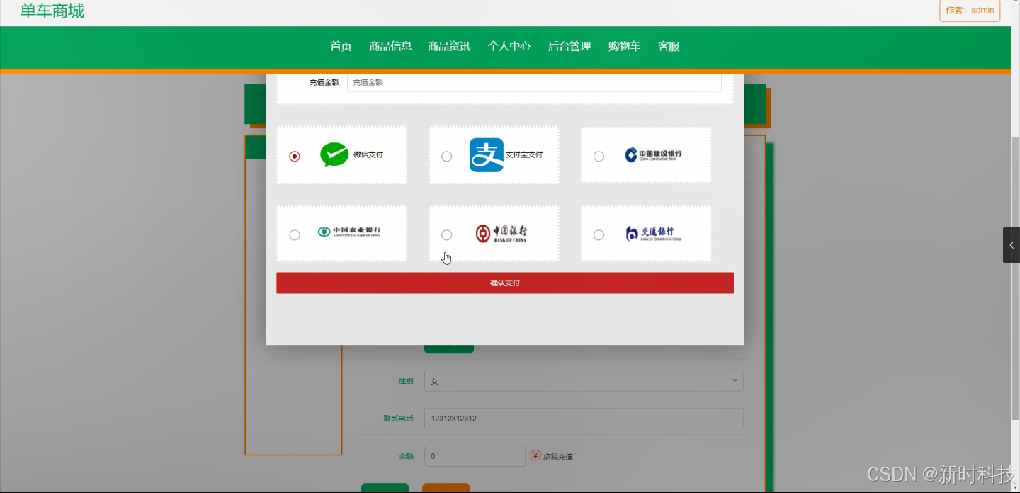
Task: Click the 点我充值 recharge link
Action: 558,457
